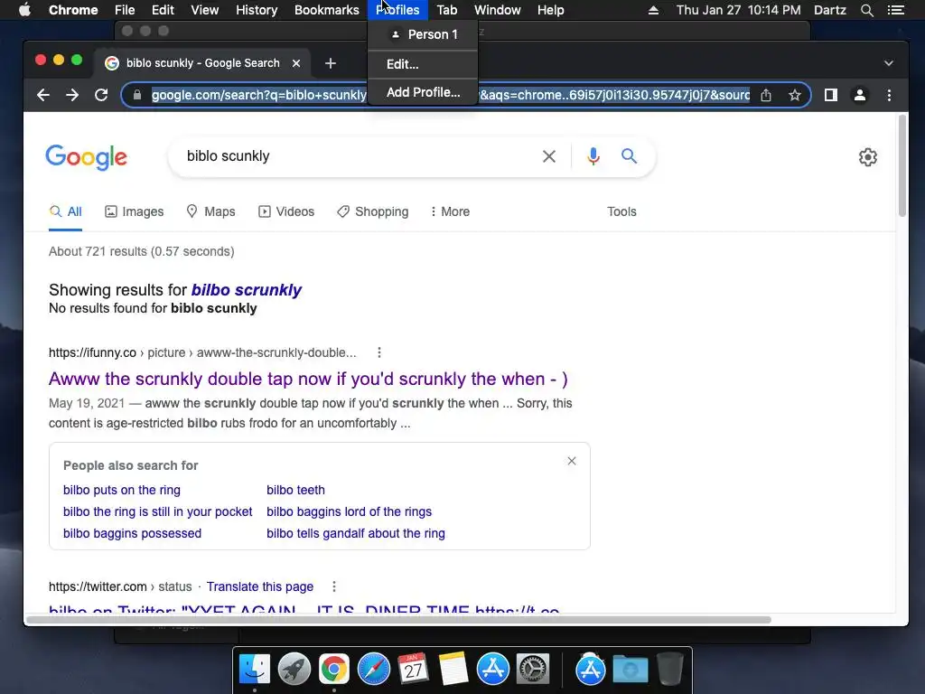Open the History menu

257,10
